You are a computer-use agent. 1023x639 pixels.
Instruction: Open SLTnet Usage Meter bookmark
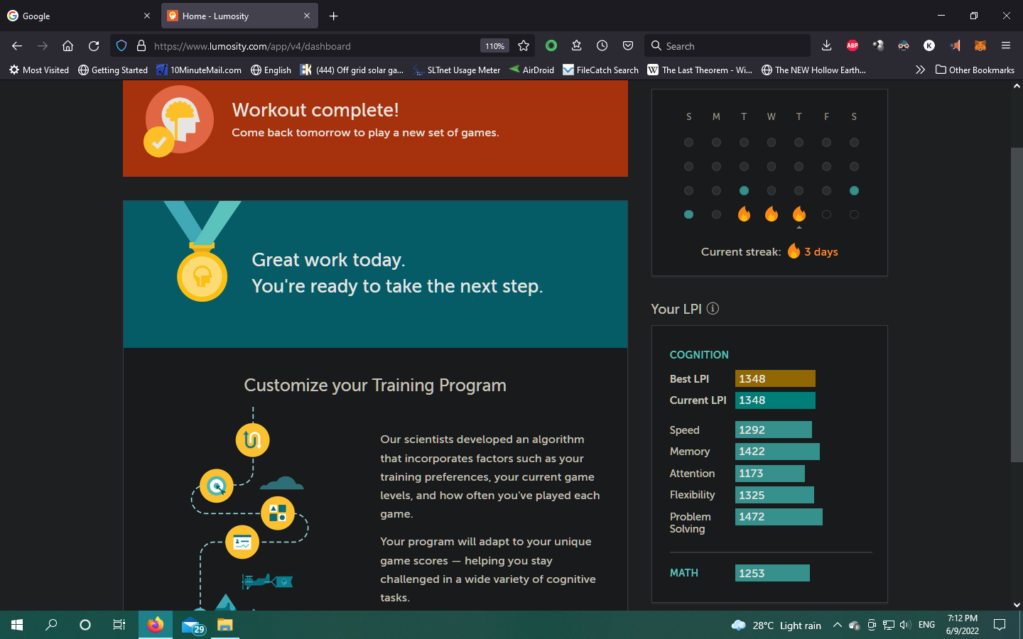point(457,70)
